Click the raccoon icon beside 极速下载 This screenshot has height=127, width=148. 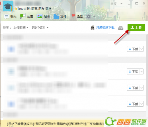coord(92,27)
